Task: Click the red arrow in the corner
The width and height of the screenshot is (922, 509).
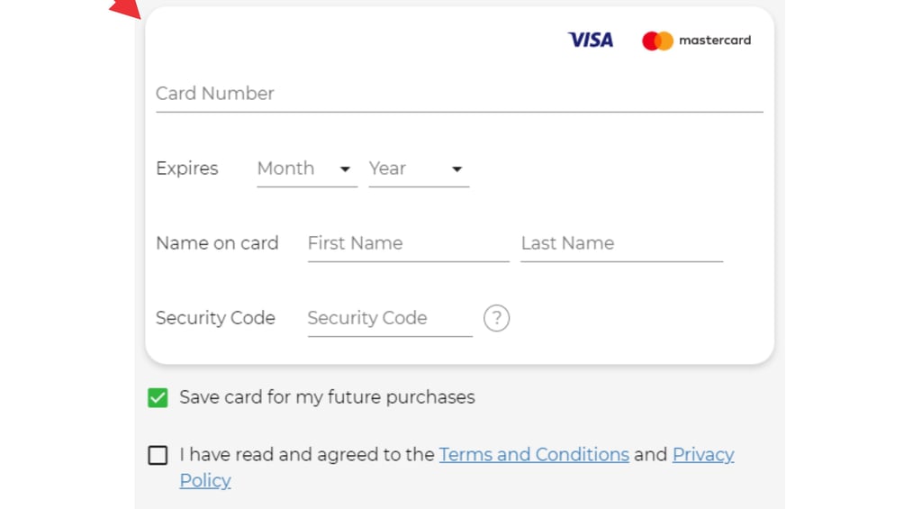Action: [x=125, y=8]
